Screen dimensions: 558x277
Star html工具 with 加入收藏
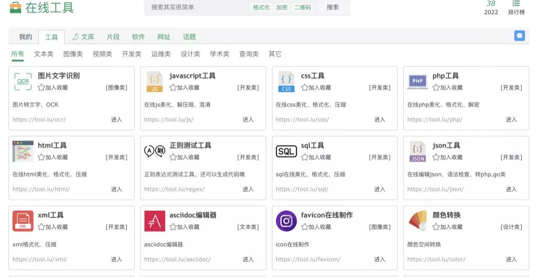pyautogui.click(x=53, y=157)
